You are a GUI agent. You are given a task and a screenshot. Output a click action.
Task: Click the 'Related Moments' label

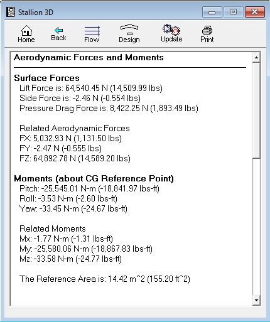[53, 228]
